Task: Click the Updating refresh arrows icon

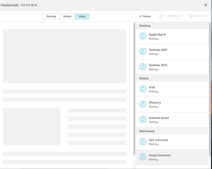Action: click(x=161, y=17)
